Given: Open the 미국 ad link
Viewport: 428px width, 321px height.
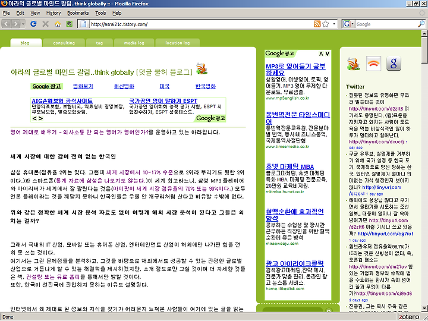Looking at the screenshot, I should tap(164, 86).
